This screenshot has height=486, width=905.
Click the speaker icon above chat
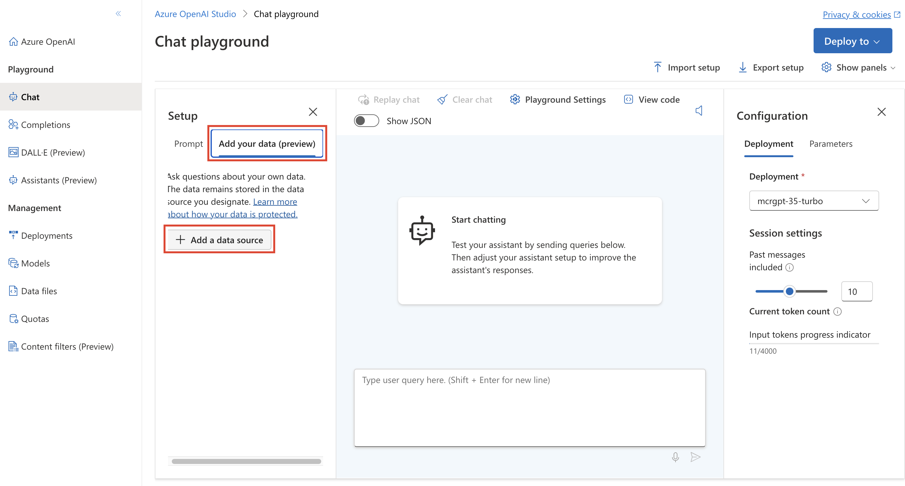[x=699, y=111]
